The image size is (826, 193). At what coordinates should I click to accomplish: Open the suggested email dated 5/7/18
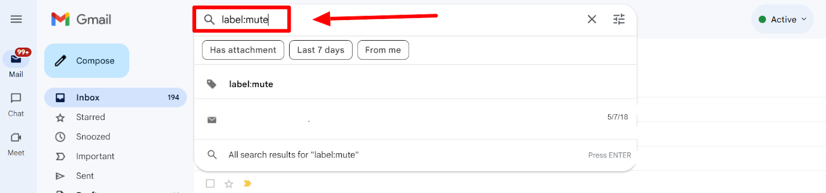[x=415, y=119]
